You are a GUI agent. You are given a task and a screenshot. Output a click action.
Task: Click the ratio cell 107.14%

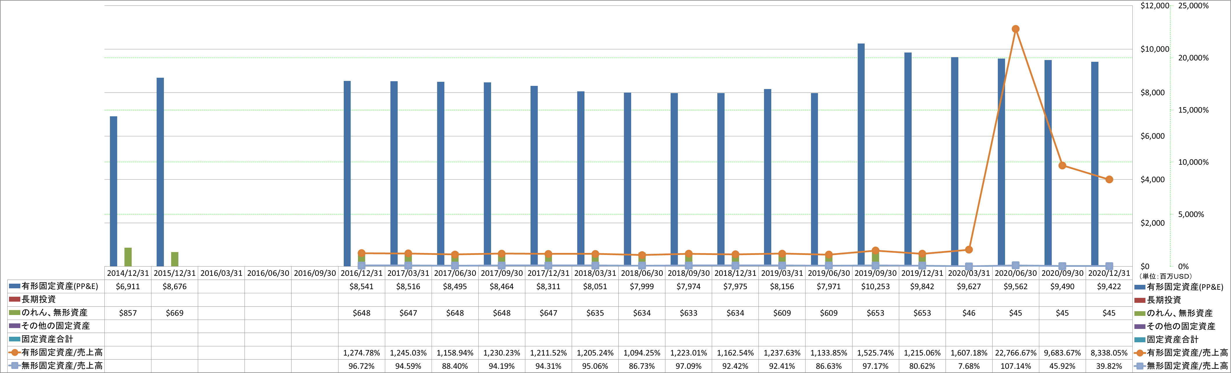coord(1015,366)
